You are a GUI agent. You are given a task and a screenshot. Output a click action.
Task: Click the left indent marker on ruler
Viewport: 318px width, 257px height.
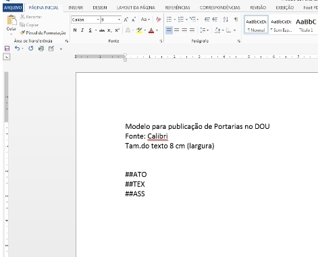tap(125, 60)
